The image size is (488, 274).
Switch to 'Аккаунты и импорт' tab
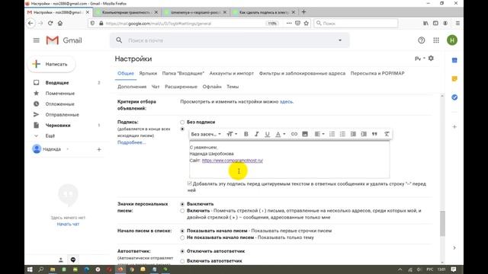point(232,73)
